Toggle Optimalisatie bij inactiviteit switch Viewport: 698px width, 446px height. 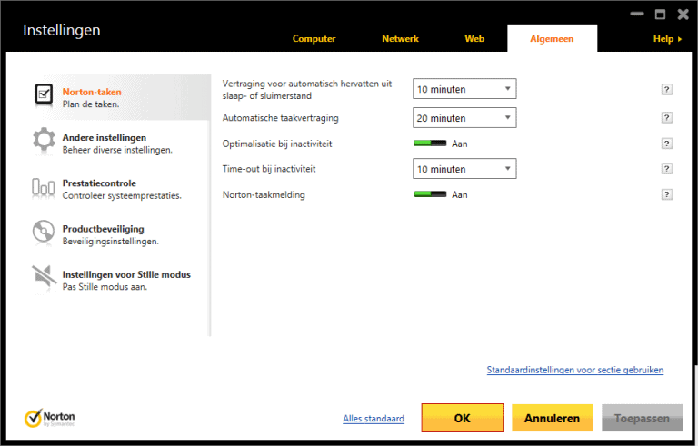tap(430, 144)
